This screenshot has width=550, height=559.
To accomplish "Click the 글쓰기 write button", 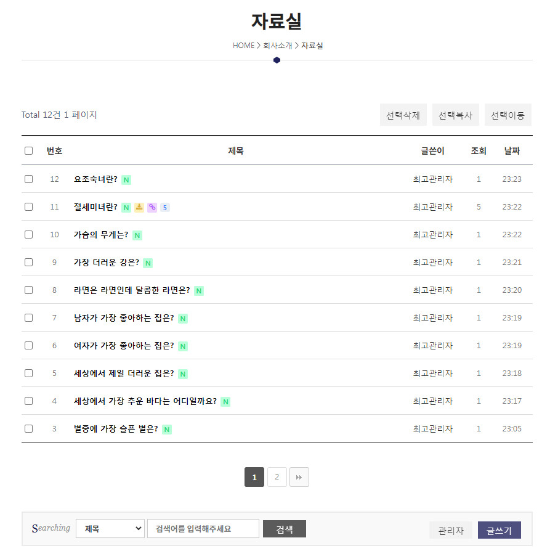I will (499, 531).
